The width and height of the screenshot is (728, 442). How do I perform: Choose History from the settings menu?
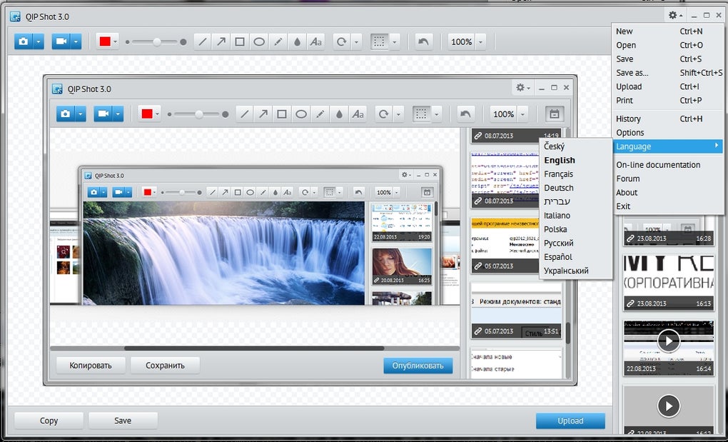tap(629, 119)
